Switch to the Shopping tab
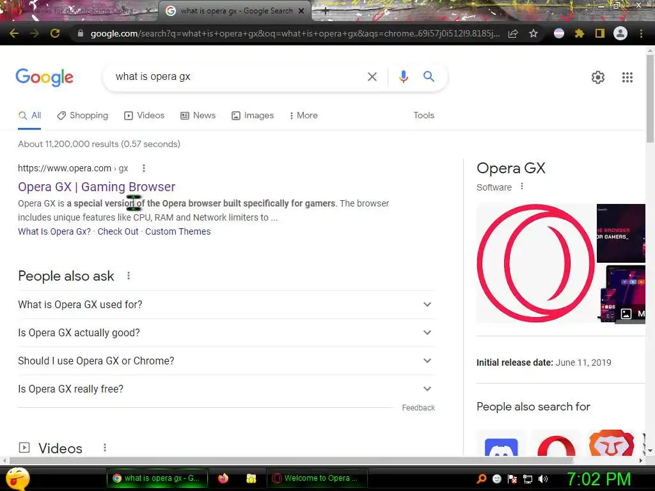This screenshot has width=655, height=491. tap(83, 116)
